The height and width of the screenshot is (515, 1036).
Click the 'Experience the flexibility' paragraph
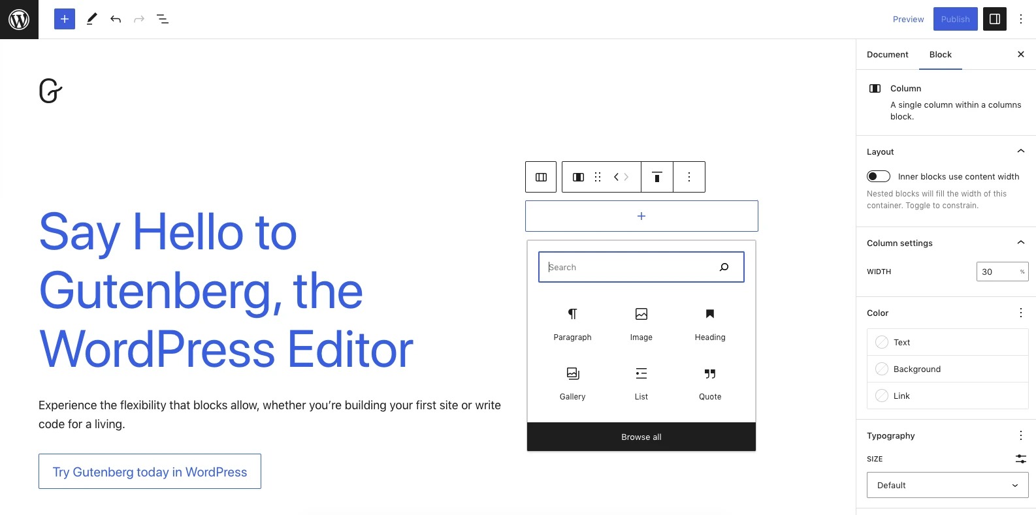(x=270, y=414)
